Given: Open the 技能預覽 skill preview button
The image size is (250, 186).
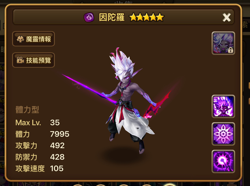Looking at the screenshot, I should point(33,60).
